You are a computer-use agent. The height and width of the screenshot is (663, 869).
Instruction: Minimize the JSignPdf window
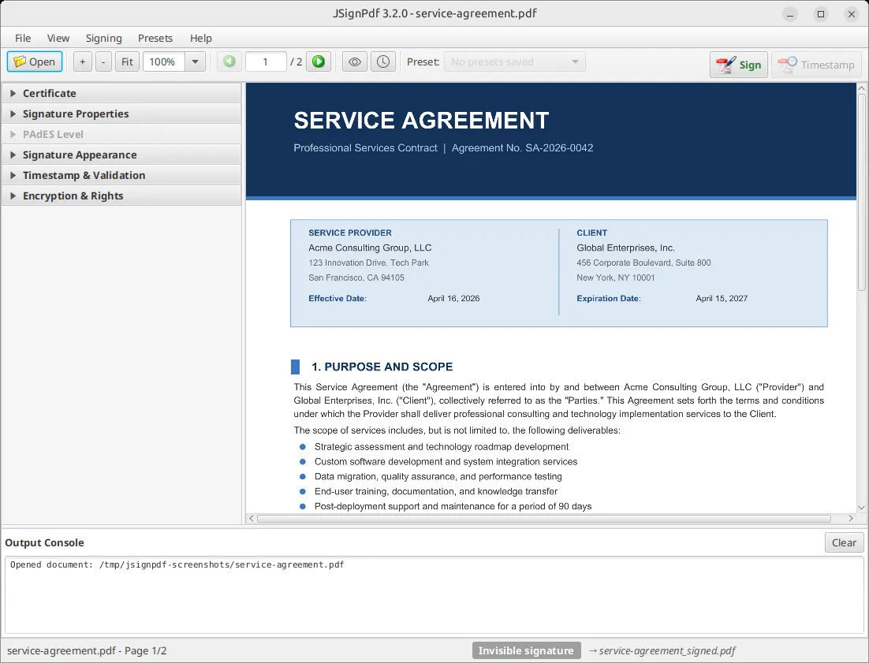pos(790,14)
